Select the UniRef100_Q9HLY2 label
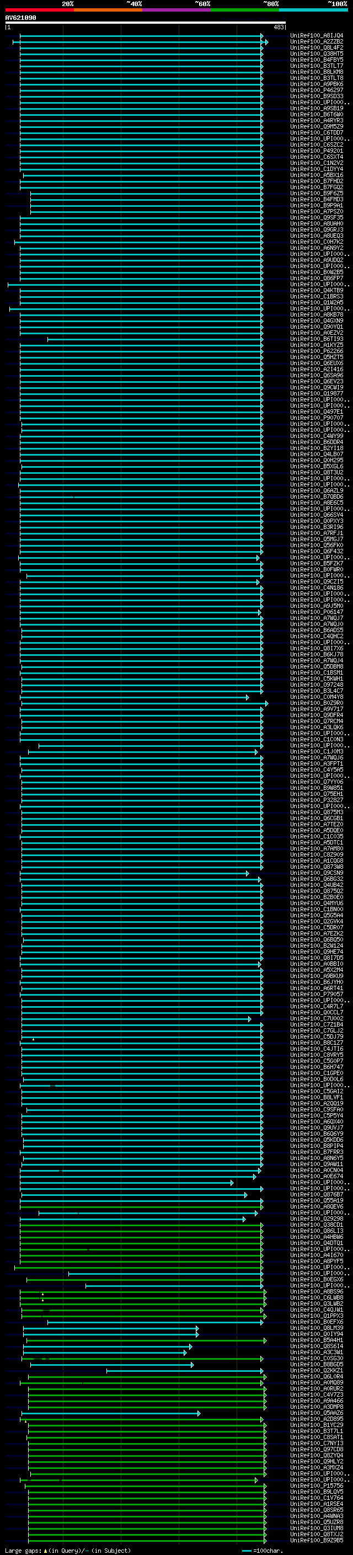Image resolution: width=353 pixels, height=1555 pixels. [317, 1461]
